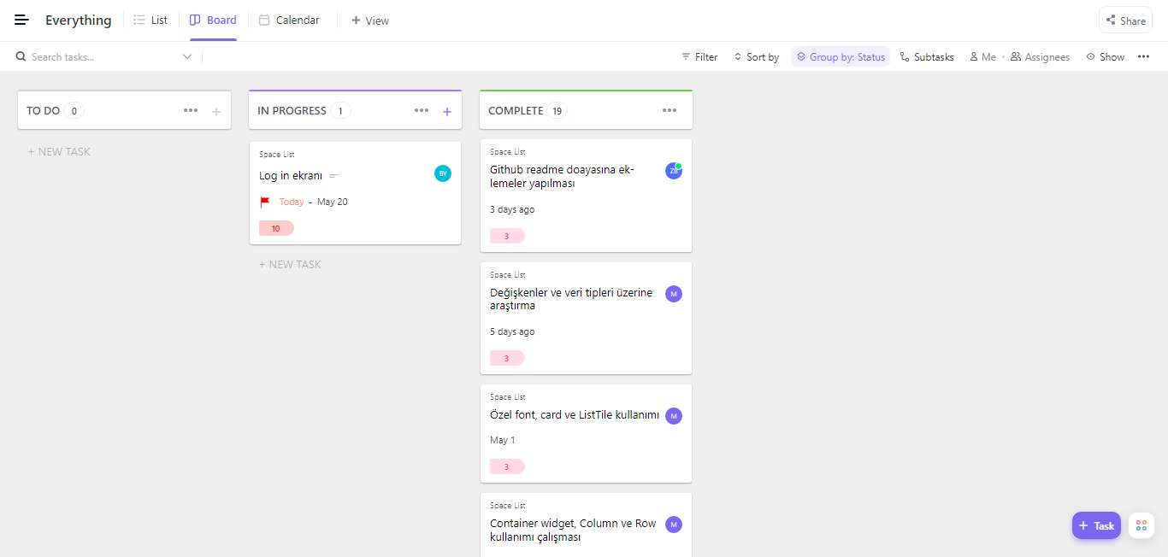
Task: Click the pink 10 progress badge on Log in ekranı
Action: (276, 228)
